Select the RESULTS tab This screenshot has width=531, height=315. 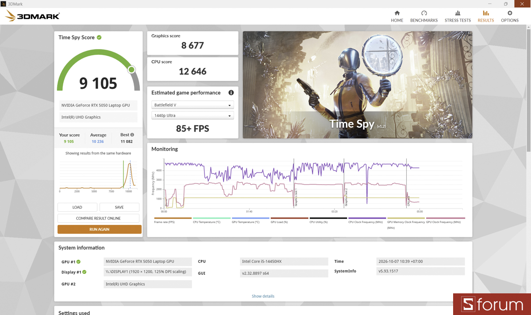485,16
